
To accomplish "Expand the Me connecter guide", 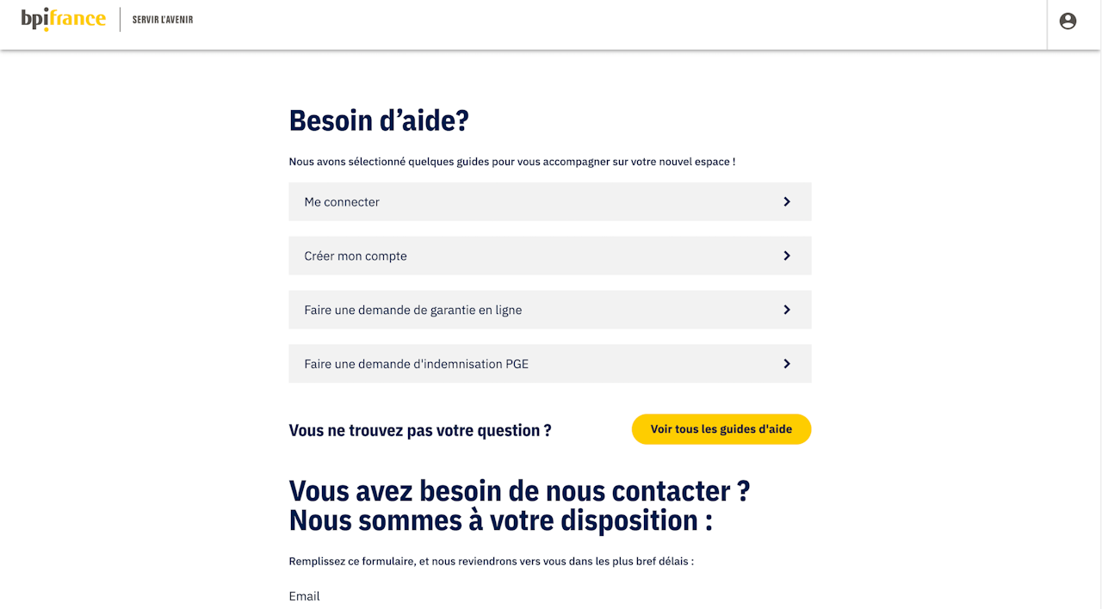I will [342, 202].
